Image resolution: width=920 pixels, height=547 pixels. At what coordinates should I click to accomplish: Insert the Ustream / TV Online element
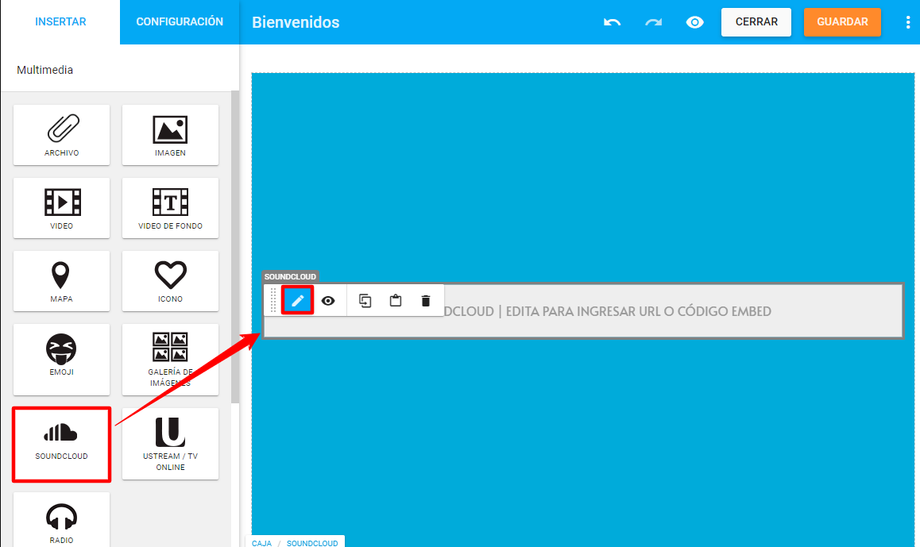click(x=170, y=444)
